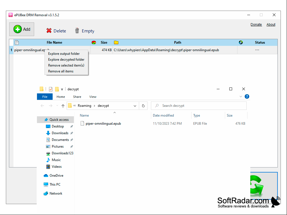Open Desktop in the navigation pane
Screen dimensions: 287x215
58,126
